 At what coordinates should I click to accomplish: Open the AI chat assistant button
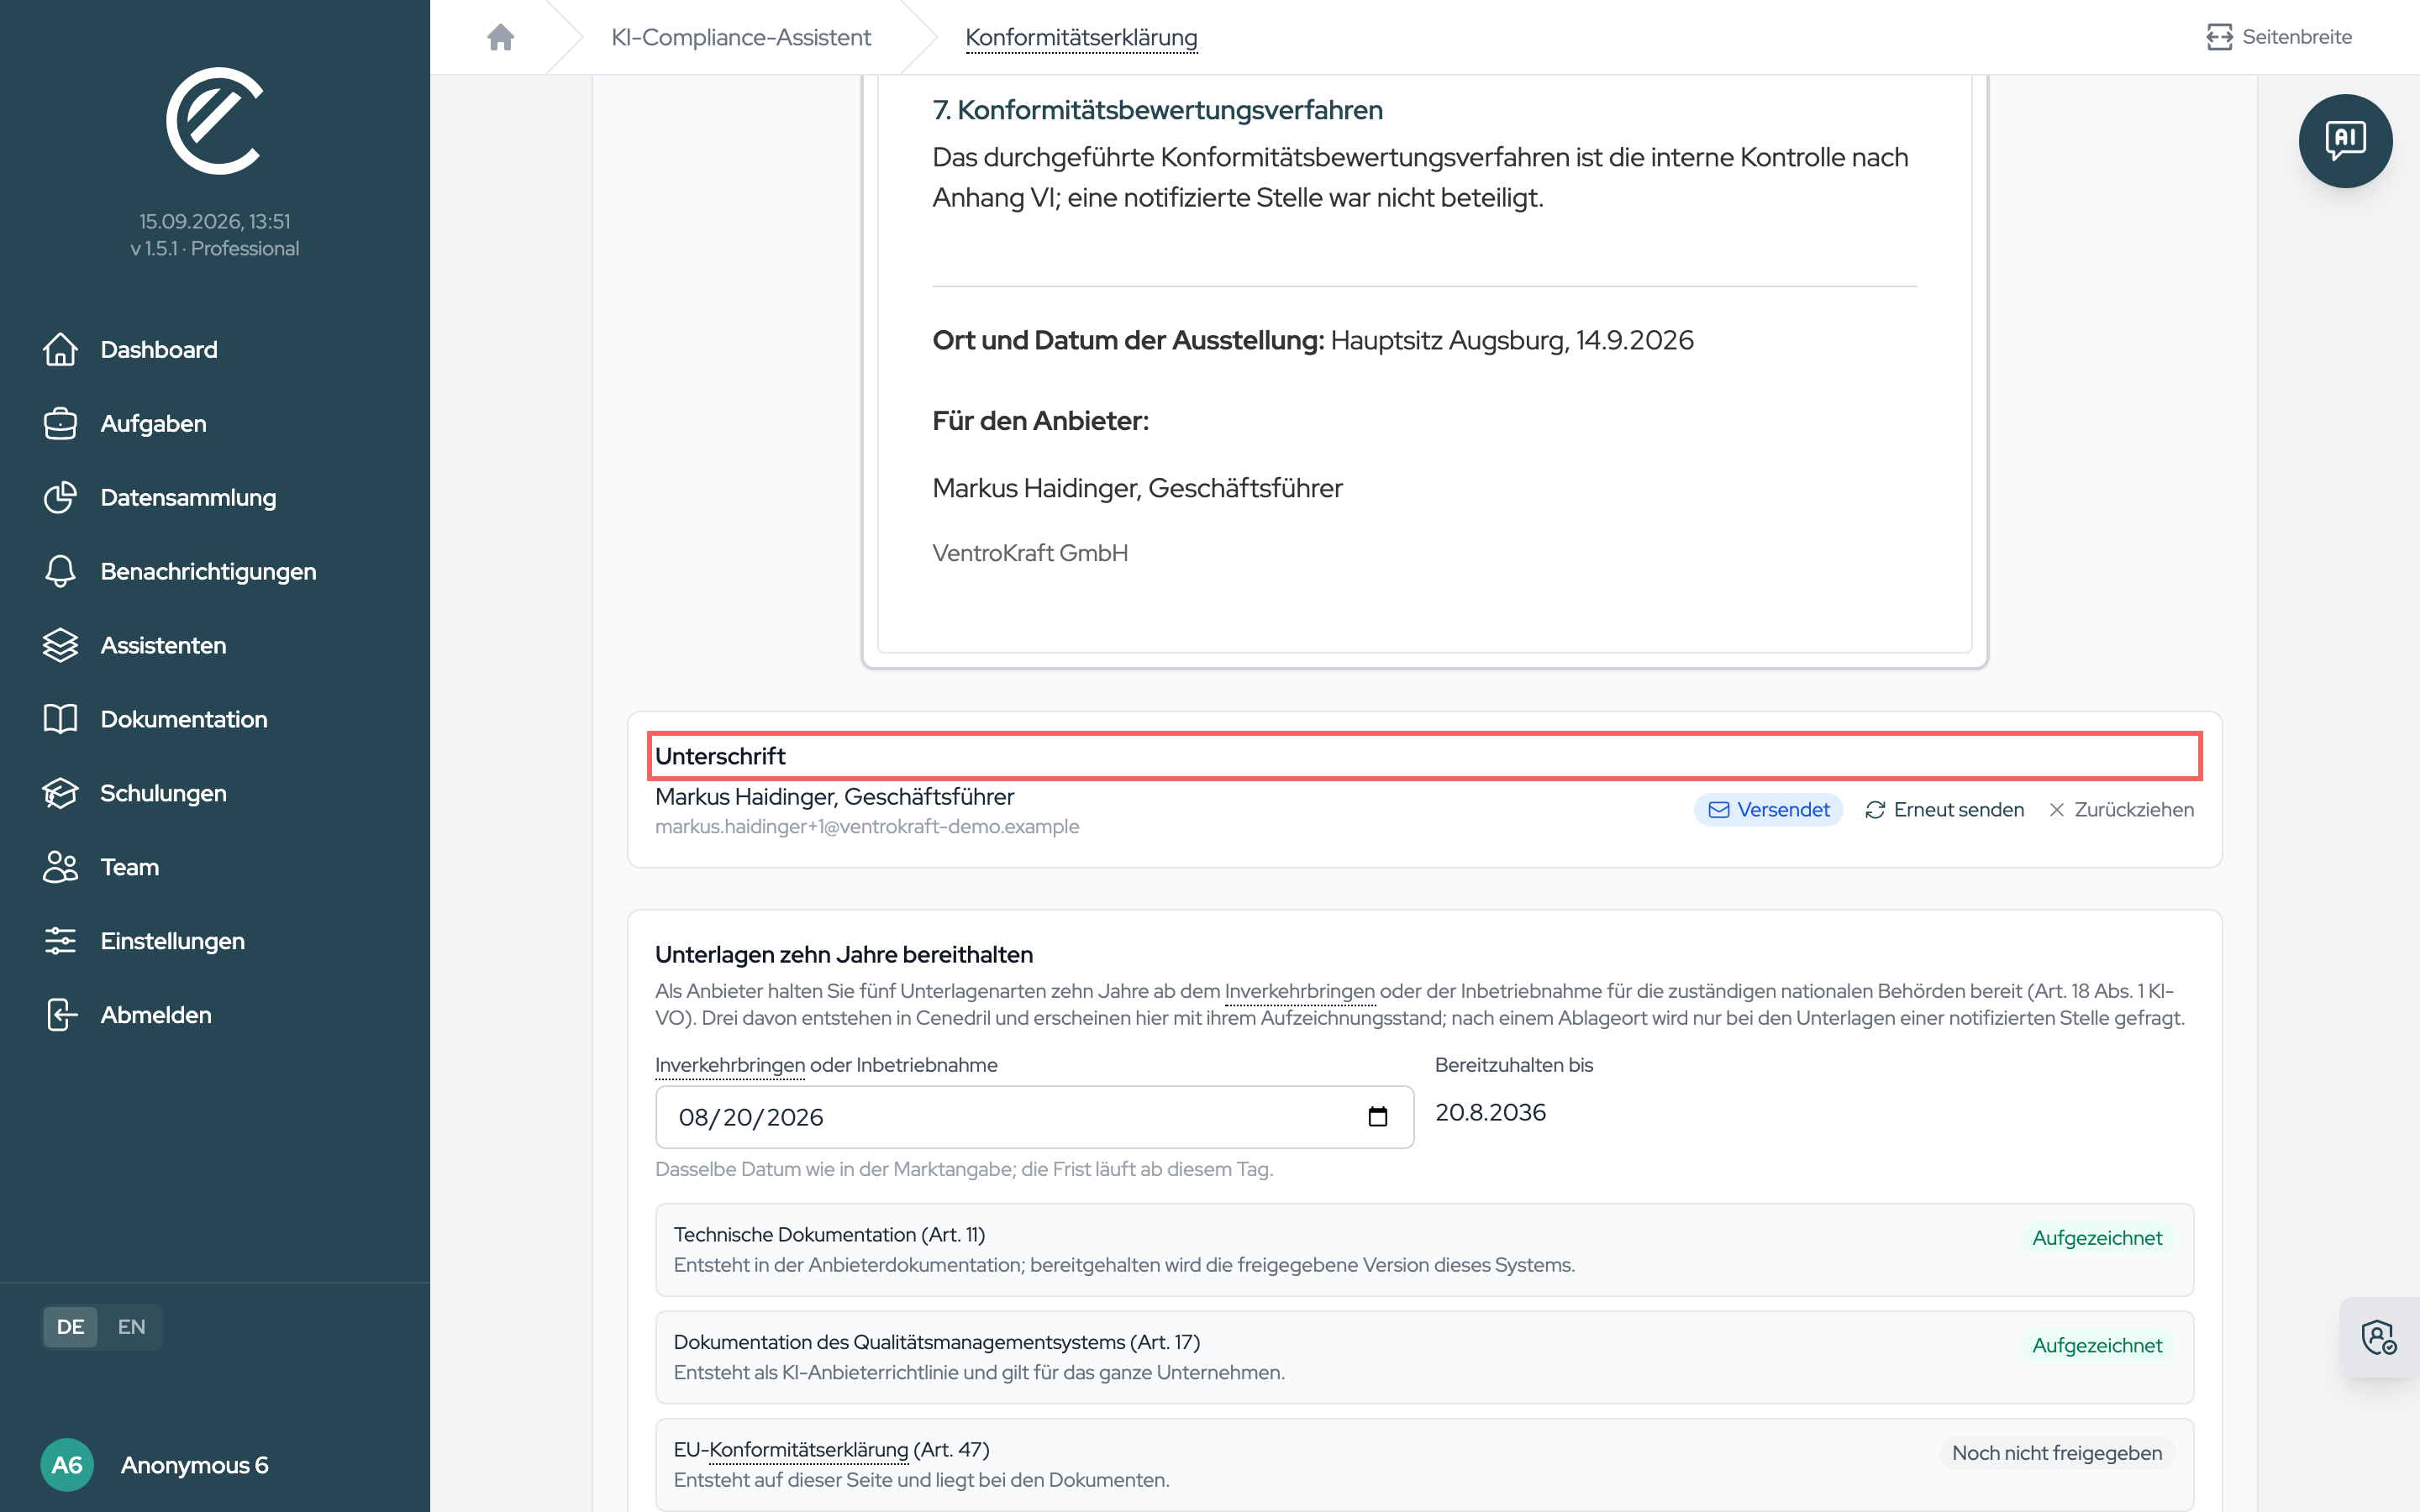pos(2345,140)
